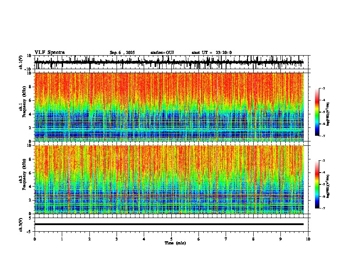Click the time axis tick label "5"
The image size is (347, 268).
(x=171, y=239)
